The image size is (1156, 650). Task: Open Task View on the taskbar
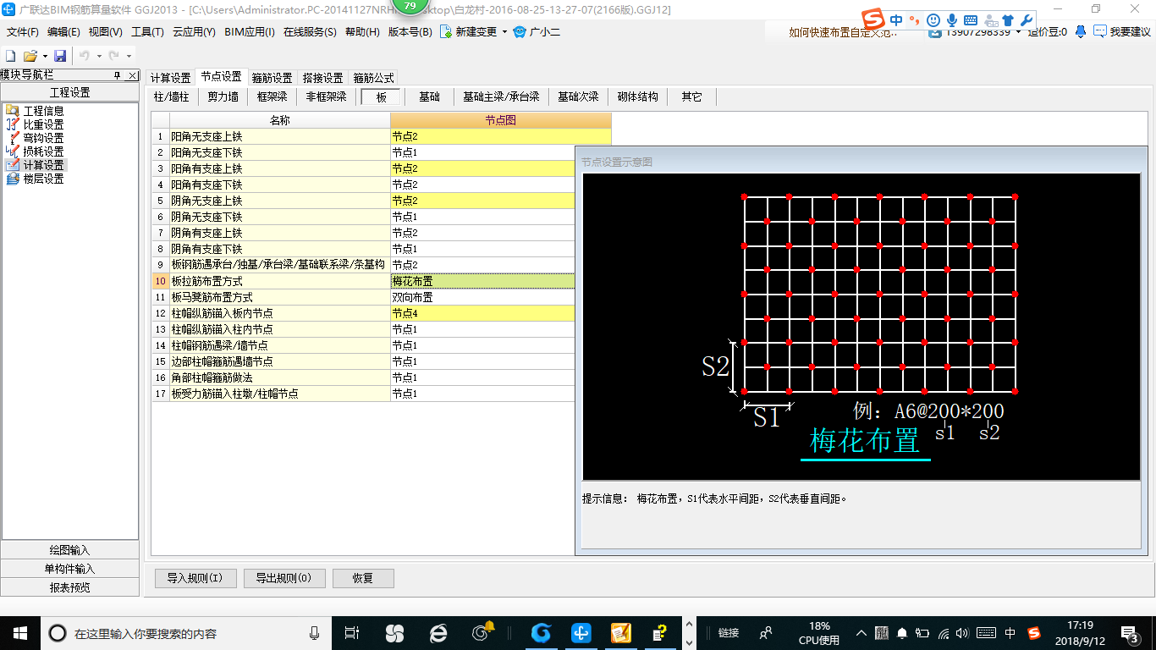(x=352, y=632)
